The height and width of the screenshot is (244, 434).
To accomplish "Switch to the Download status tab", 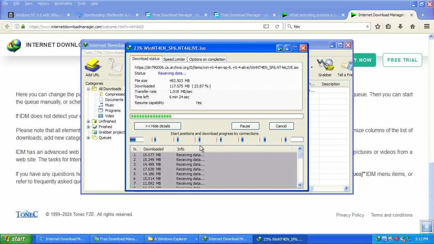I will (146, 59).
